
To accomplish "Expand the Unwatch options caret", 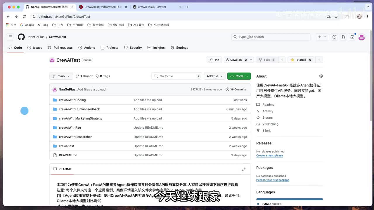I will pyautogui.click(x=251, y=60).
